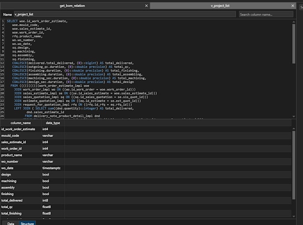Select the sales_estimate_id column row
Screen dimensions: 303x225
point(146,142)
